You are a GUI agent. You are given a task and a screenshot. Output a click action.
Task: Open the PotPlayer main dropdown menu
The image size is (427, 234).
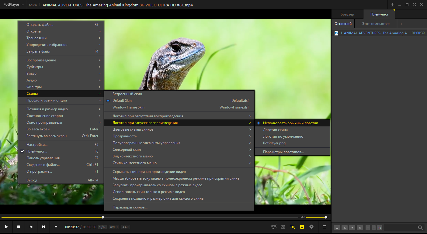point(14,5)
